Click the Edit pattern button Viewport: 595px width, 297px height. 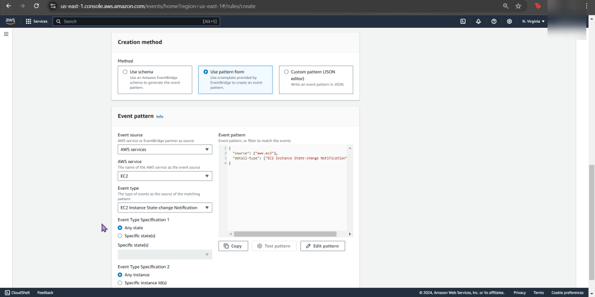[x=322, y=246]
